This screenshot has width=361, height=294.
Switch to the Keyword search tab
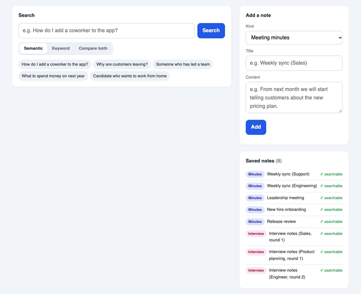click(x=60, y=48)
